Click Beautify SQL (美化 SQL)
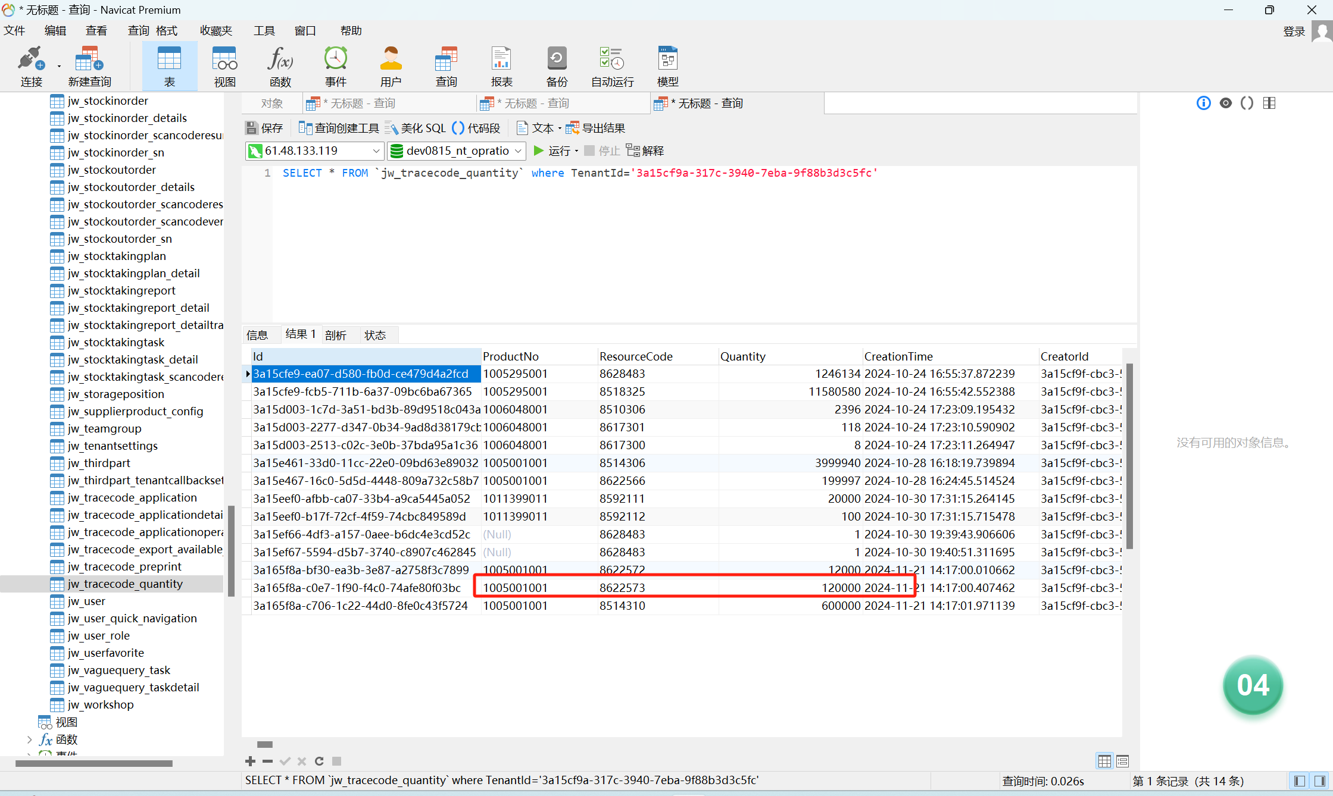The height and width of the screenshot is (796, 1333). coord(415,128)
